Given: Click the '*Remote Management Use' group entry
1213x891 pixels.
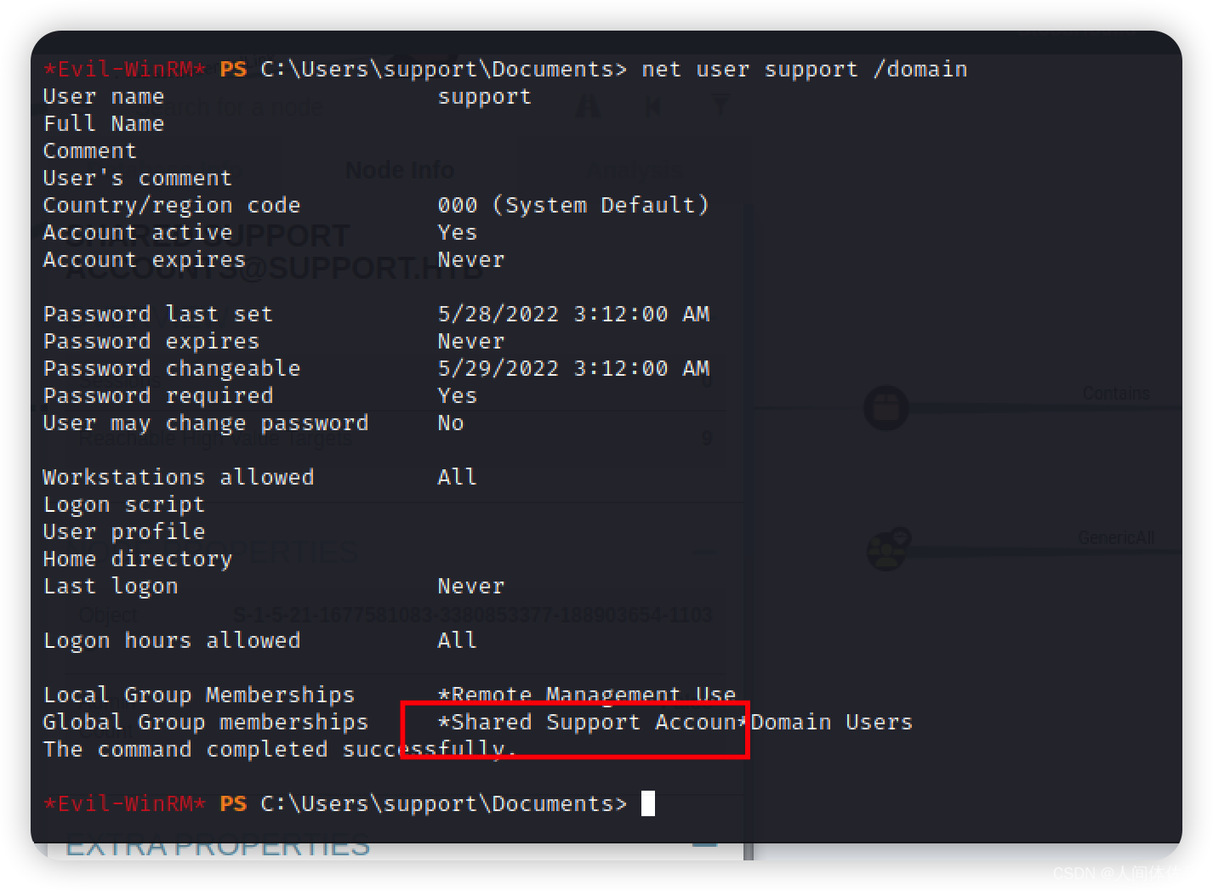Looking at the screenshot, I should point(587,695).
